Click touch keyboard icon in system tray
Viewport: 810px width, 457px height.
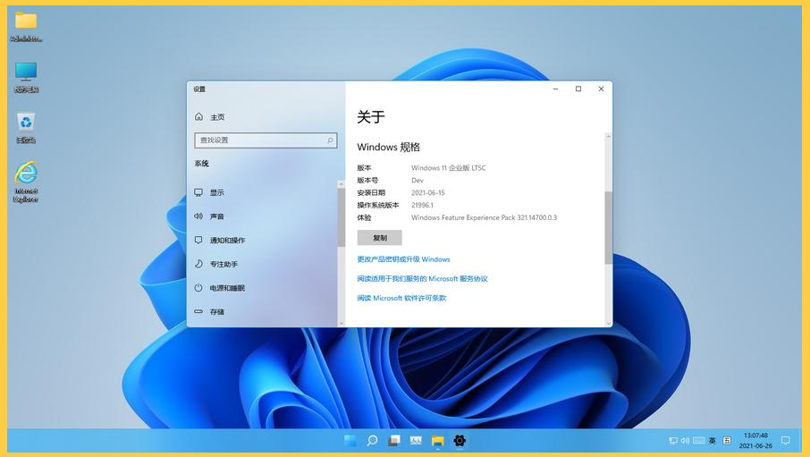click(699, 441)
